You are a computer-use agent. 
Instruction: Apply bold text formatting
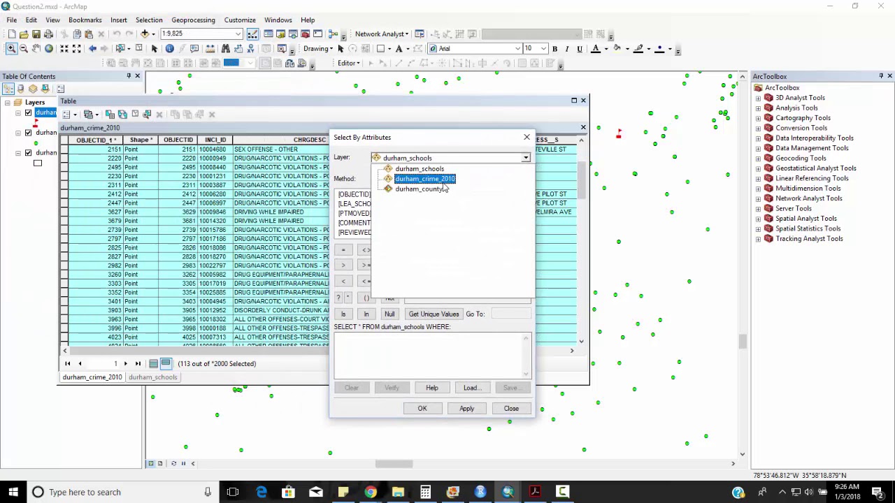pyautogui.click(x=554, y=48)
